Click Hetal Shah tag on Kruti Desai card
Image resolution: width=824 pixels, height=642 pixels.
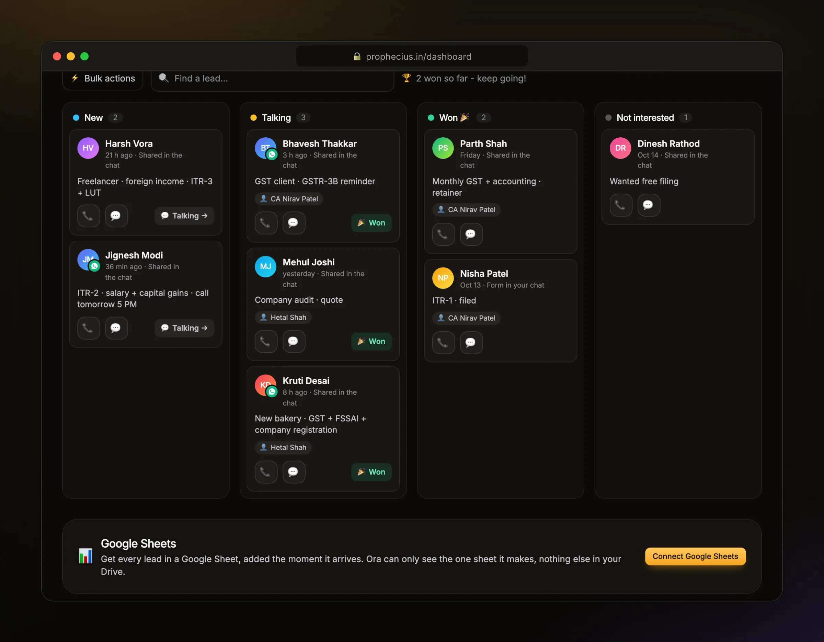tap(283, 447)
